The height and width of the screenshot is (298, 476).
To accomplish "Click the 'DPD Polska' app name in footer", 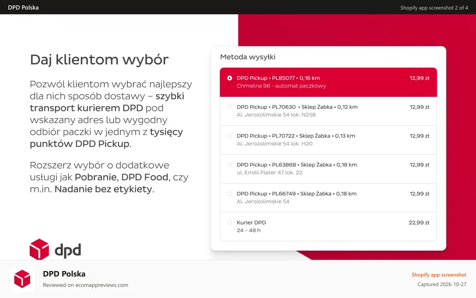I will [64, 274].
